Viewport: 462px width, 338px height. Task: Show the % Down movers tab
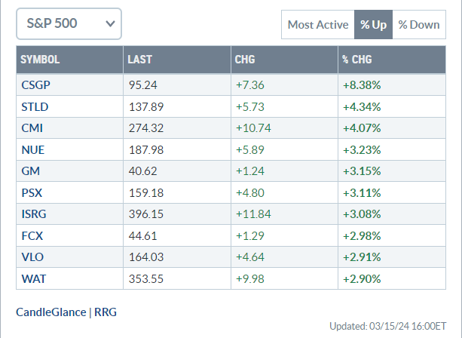point(419,25)
